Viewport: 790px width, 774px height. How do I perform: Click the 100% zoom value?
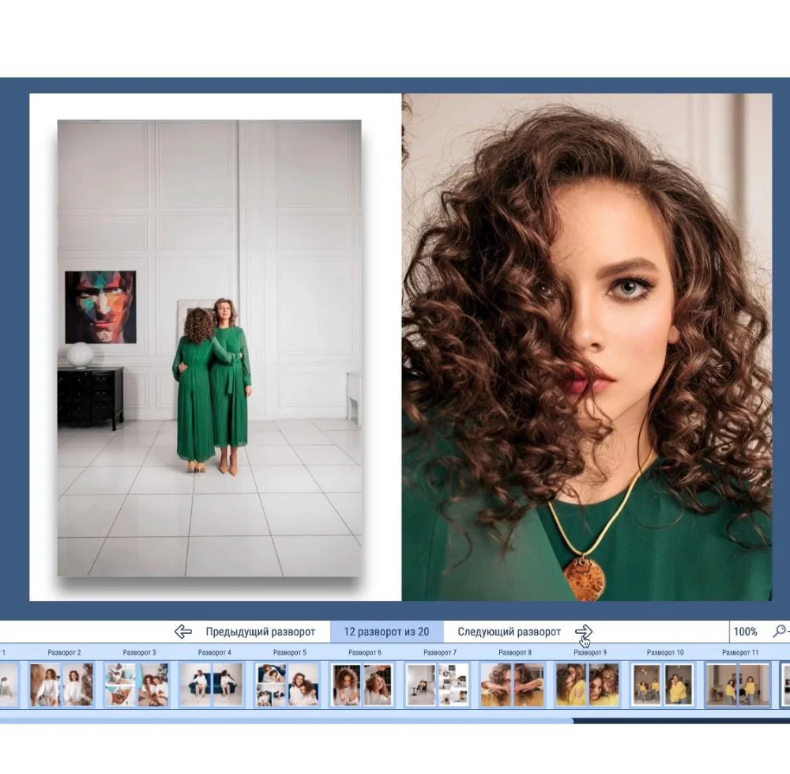[x=745, y=632]
